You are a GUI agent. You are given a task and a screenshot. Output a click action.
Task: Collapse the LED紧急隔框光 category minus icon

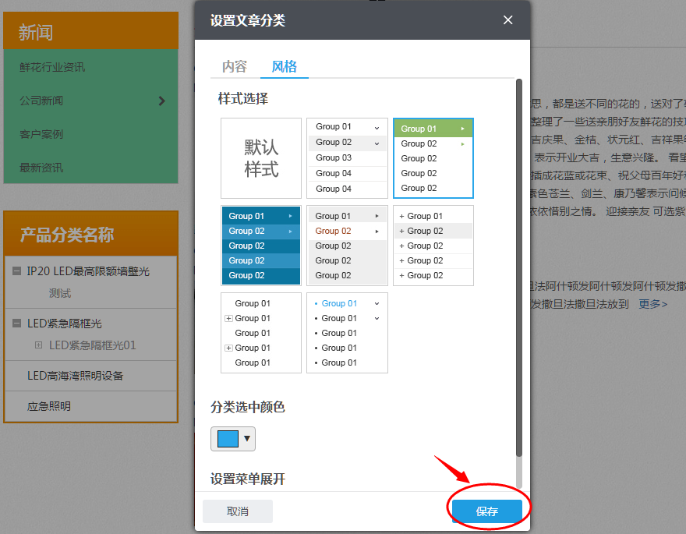point(17,324)
